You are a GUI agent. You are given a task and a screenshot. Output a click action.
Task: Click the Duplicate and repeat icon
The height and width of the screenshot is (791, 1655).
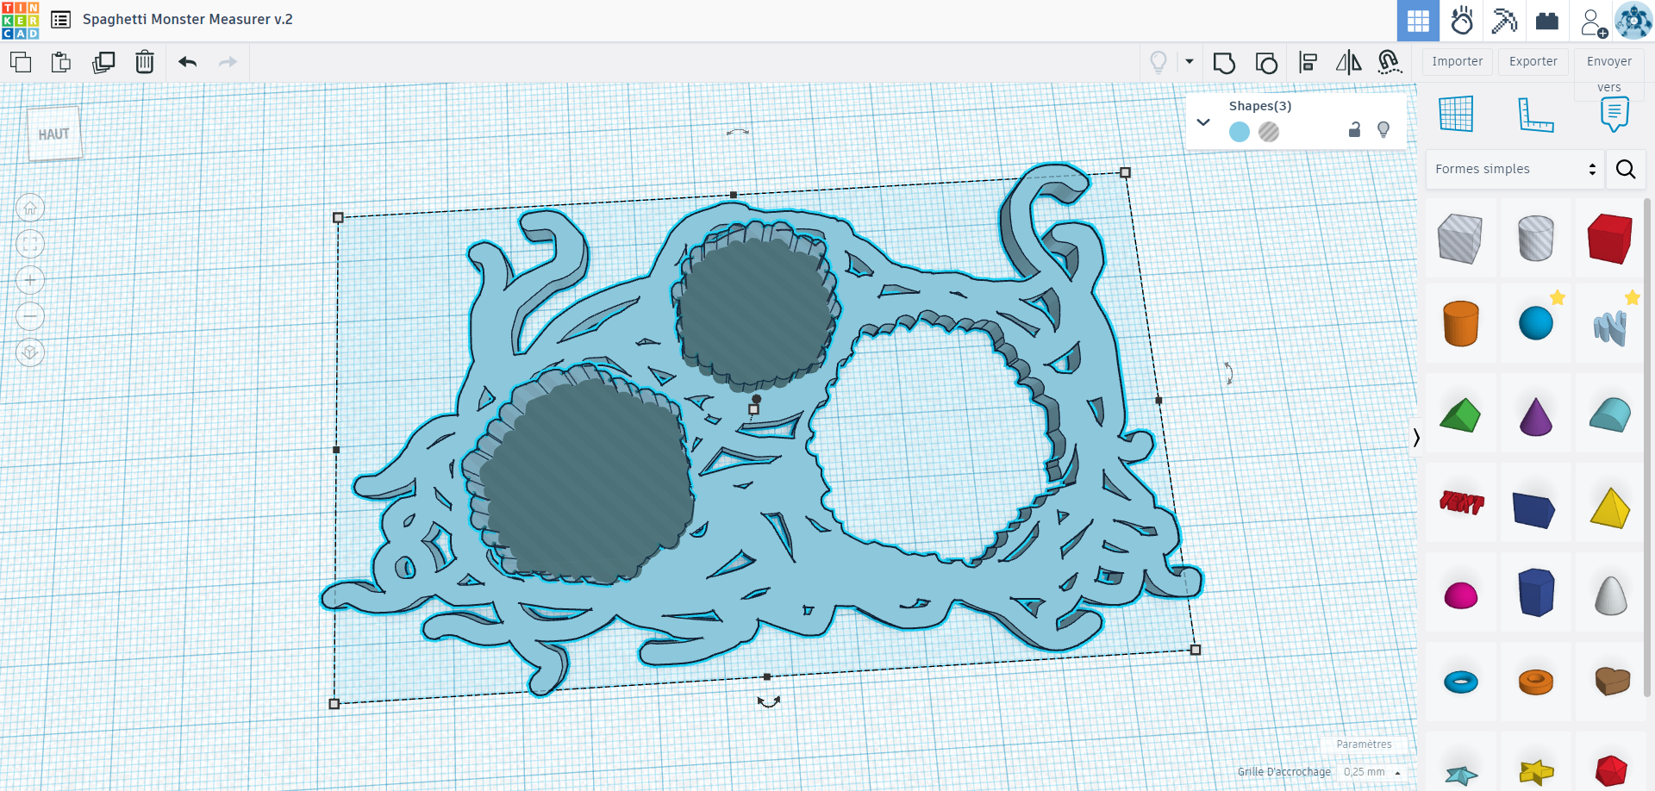[103, 62]
